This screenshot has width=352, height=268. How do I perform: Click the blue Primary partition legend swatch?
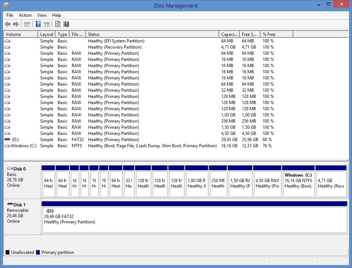coord(38,252)
